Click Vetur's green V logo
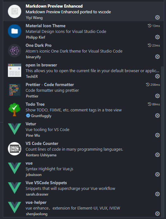 (x=15, y=129)
